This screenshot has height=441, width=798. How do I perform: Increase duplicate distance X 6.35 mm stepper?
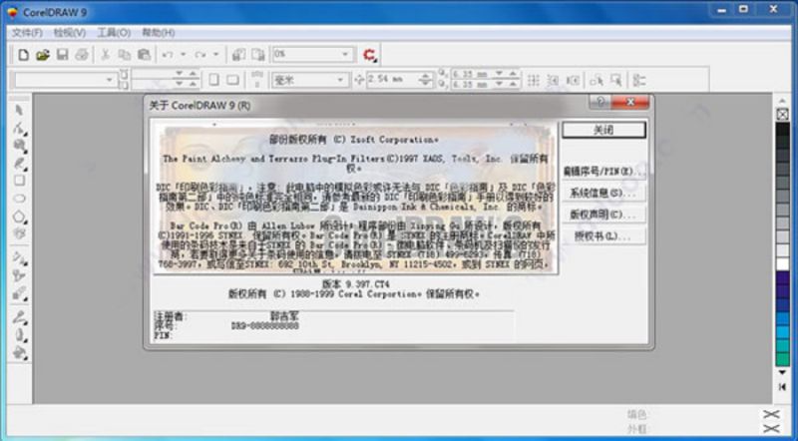[513, 72]
